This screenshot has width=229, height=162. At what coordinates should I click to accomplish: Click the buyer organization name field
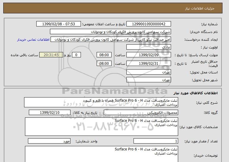tap(110, 32)
